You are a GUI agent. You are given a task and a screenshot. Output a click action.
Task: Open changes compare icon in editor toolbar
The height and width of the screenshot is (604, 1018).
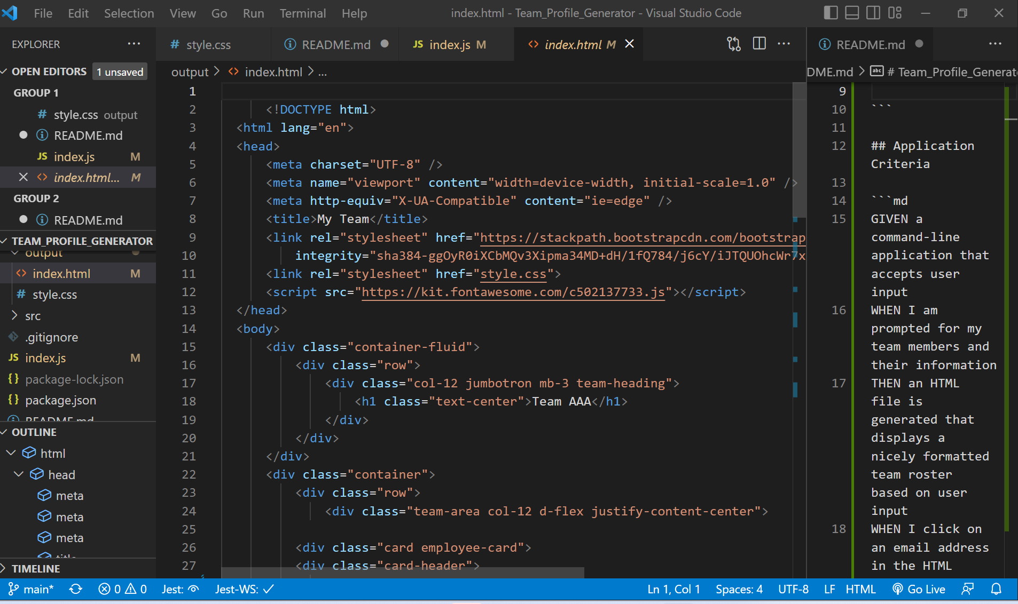click(x=734, y=44)
